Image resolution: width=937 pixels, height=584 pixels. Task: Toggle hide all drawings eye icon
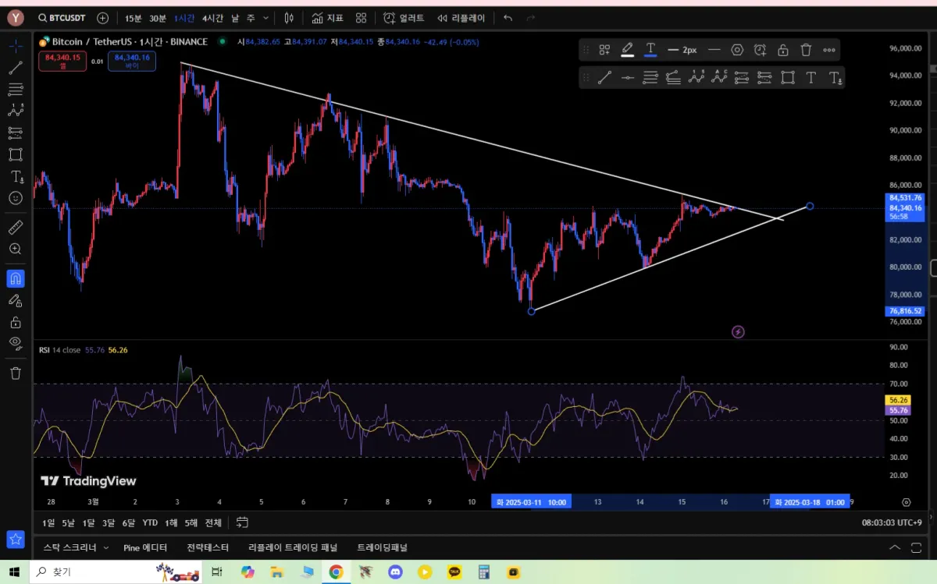click(x=15, y=343)
